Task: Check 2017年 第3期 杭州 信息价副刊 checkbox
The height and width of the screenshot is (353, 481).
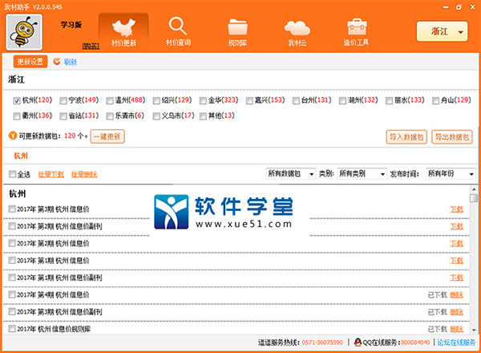Action: 12,311
